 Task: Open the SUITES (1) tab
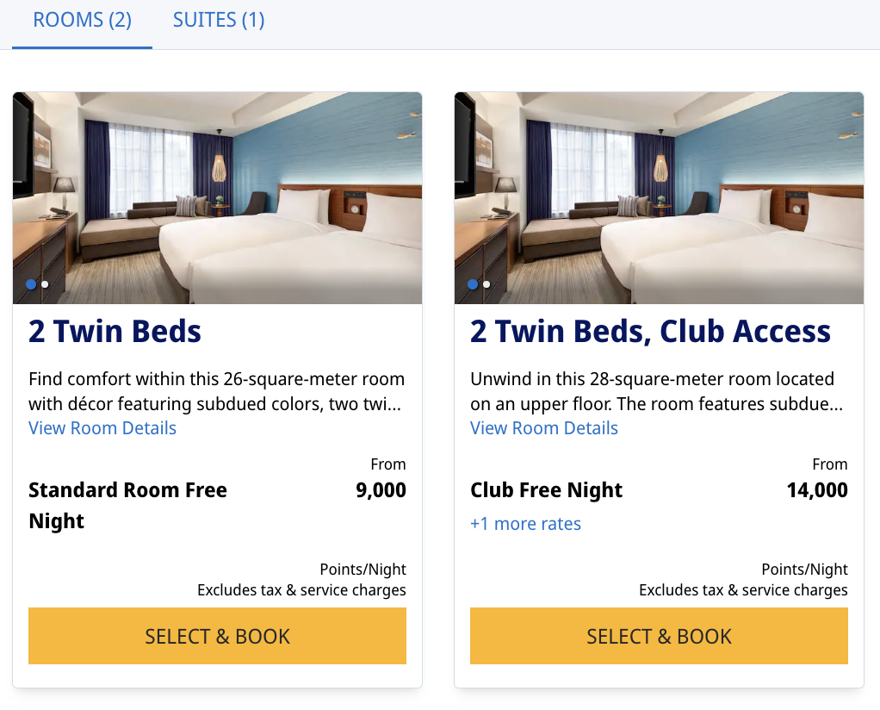tap(219, 20)
